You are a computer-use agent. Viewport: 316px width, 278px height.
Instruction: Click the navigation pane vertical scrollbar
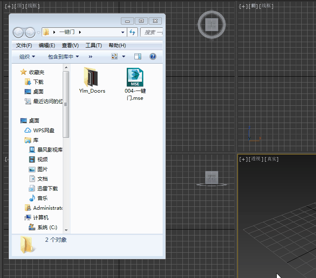(66, 104)
